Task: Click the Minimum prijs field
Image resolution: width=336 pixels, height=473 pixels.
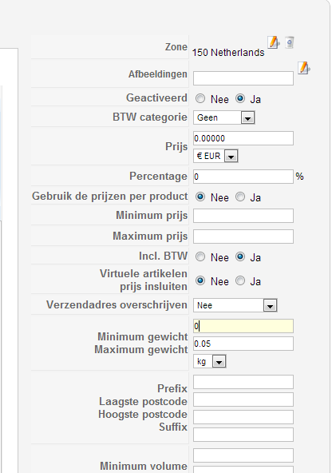Action: [243, 216]
